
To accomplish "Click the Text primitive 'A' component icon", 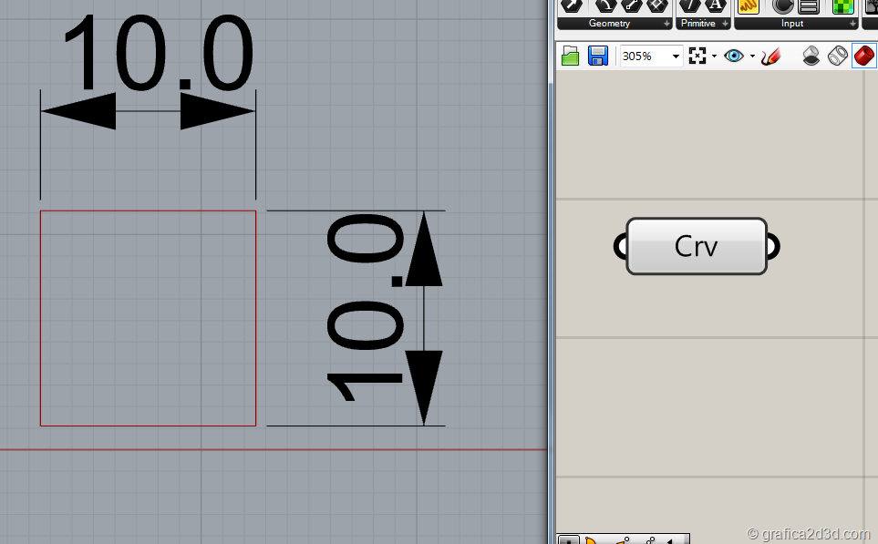I will (717, 5).
